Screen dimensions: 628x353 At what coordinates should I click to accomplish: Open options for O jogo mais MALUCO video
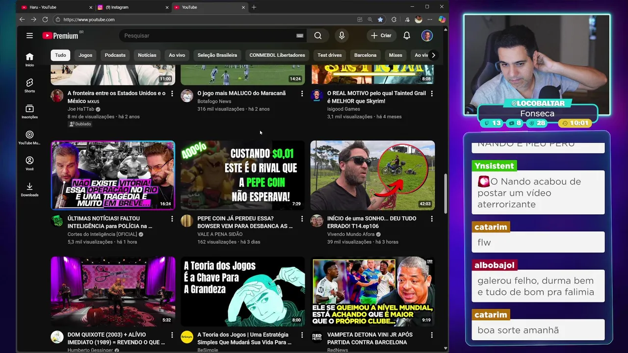point(302,93)
